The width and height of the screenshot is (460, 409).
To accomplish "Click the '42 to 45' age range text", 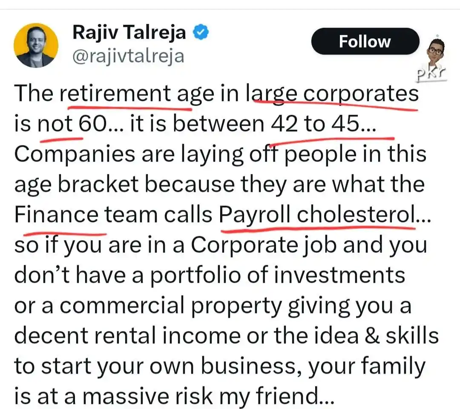I will click(x=315, y=124).
